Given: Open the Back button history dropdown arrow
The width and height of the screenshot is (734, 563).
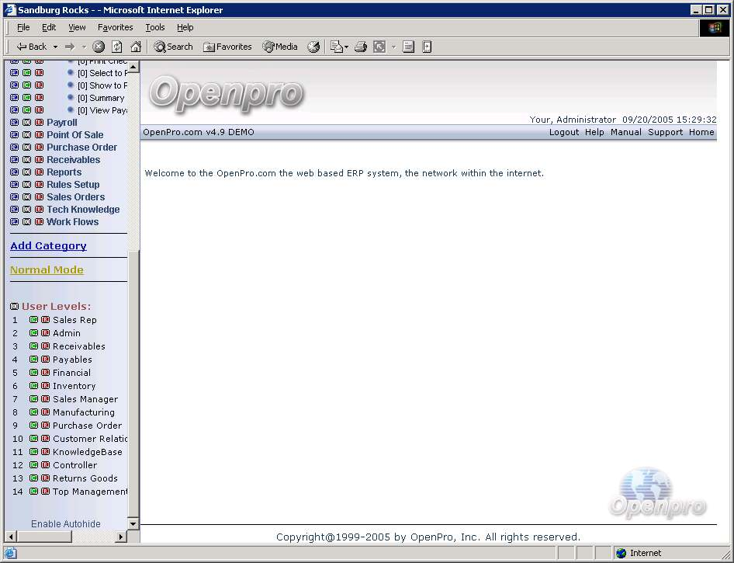Looking at the screenshot, I should [x=55, y=47].
